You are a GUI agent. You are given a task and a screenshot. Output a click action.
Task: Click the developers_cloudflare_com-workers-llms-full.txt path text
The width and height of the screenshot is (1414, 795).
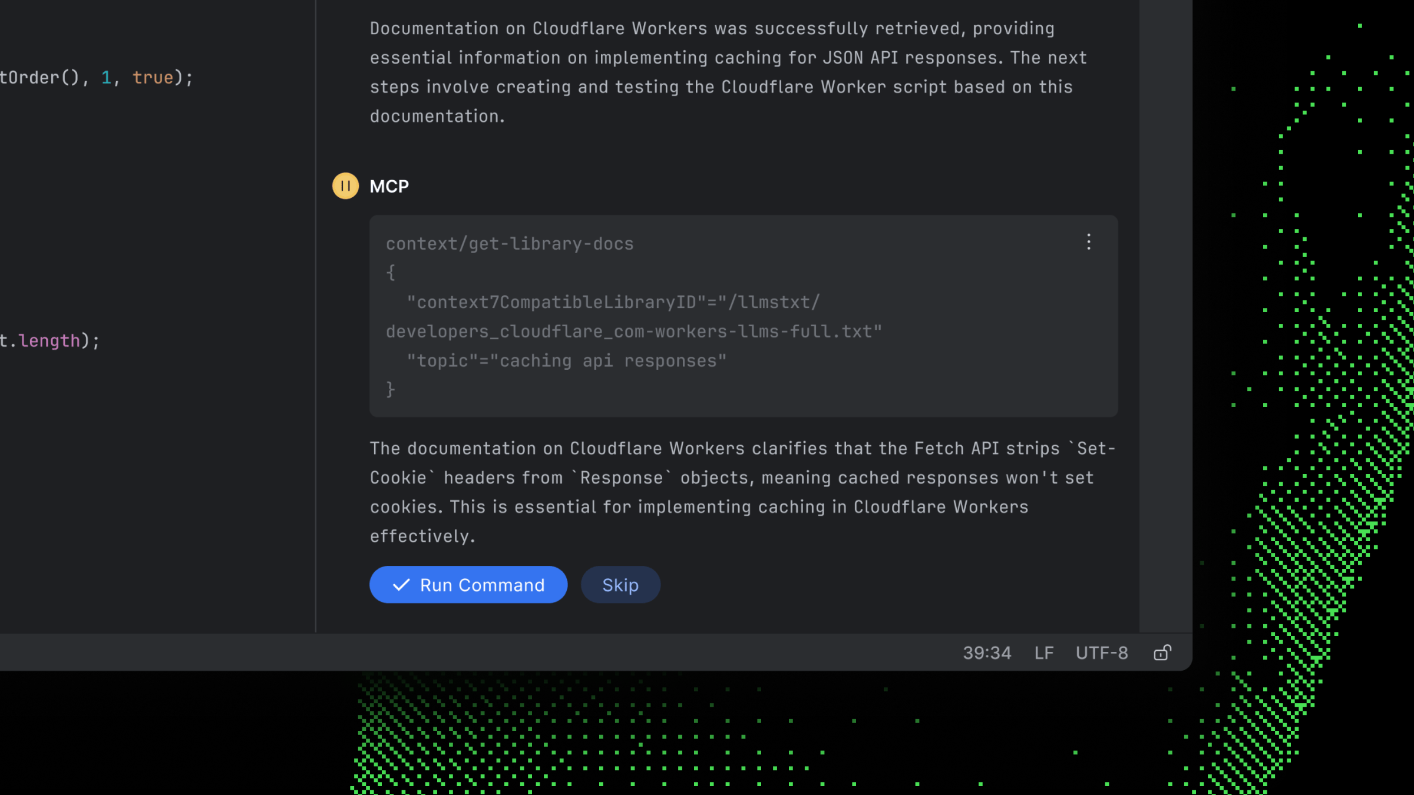point(633,332)
